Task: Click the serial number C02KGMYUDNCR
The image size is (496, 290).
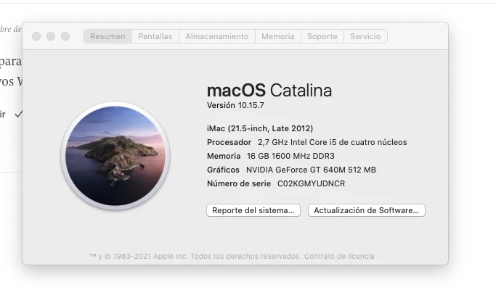Action: [x=311, y=183]
